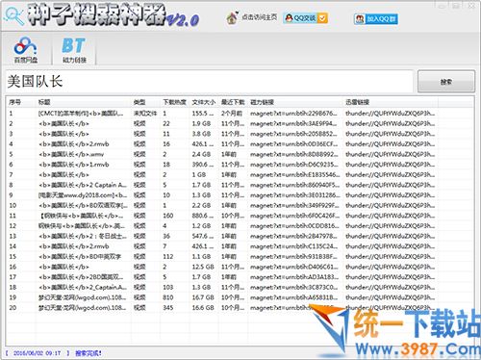Open QQ chat via the penguin button
The image size is (481, 360).
click(300, 18)
